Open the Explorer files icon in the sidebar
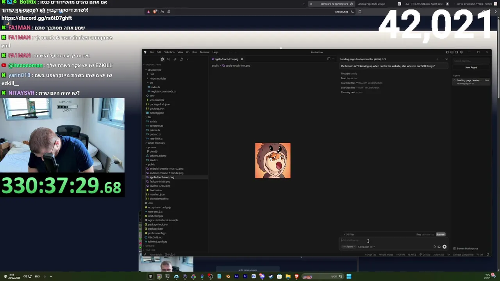 pos(162,59)
